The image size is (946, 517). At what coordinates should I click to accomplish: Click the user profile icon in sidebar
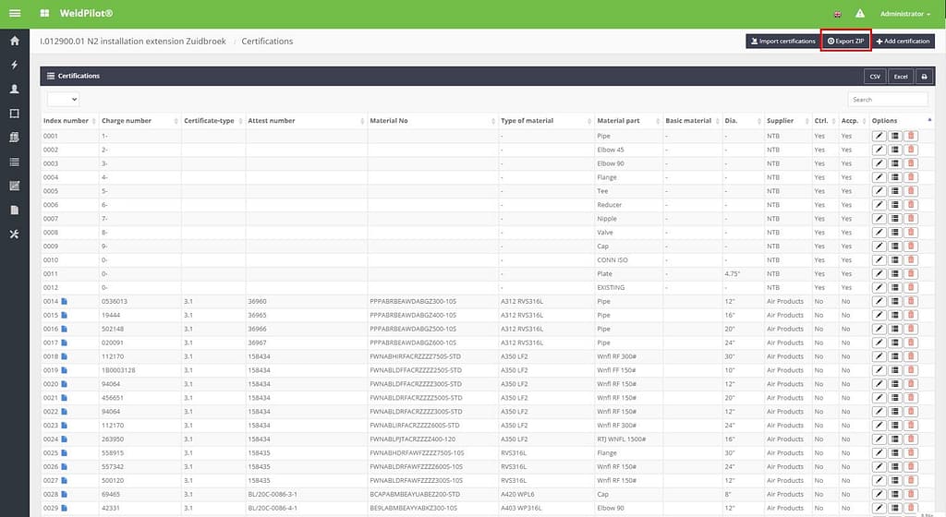14,90
